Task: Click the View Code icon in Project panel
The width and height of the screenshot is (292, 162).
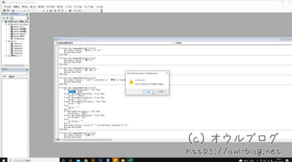Action: 3,18
